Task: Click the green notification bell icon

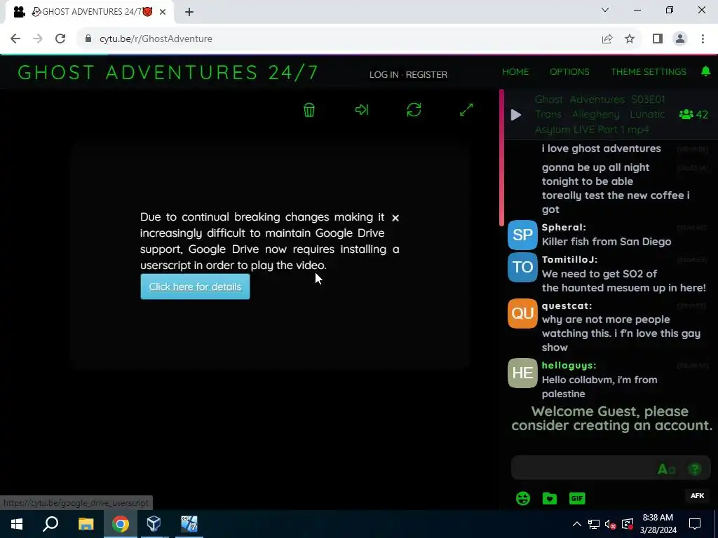Action: [x=705, y=71]
